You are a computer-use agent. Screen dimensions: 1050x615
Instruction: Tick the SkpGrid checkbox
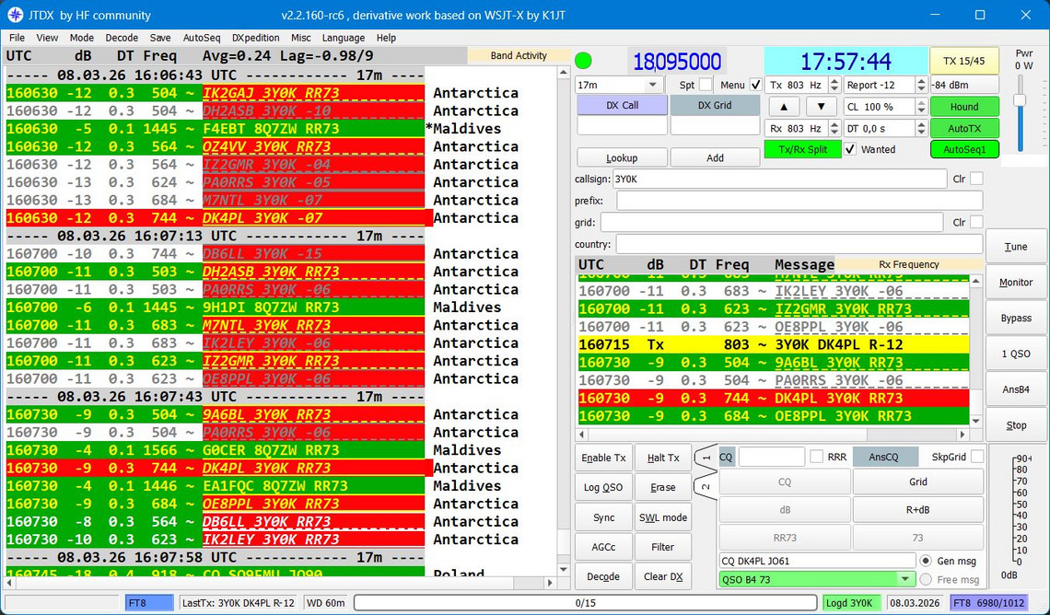pos(976,457)
